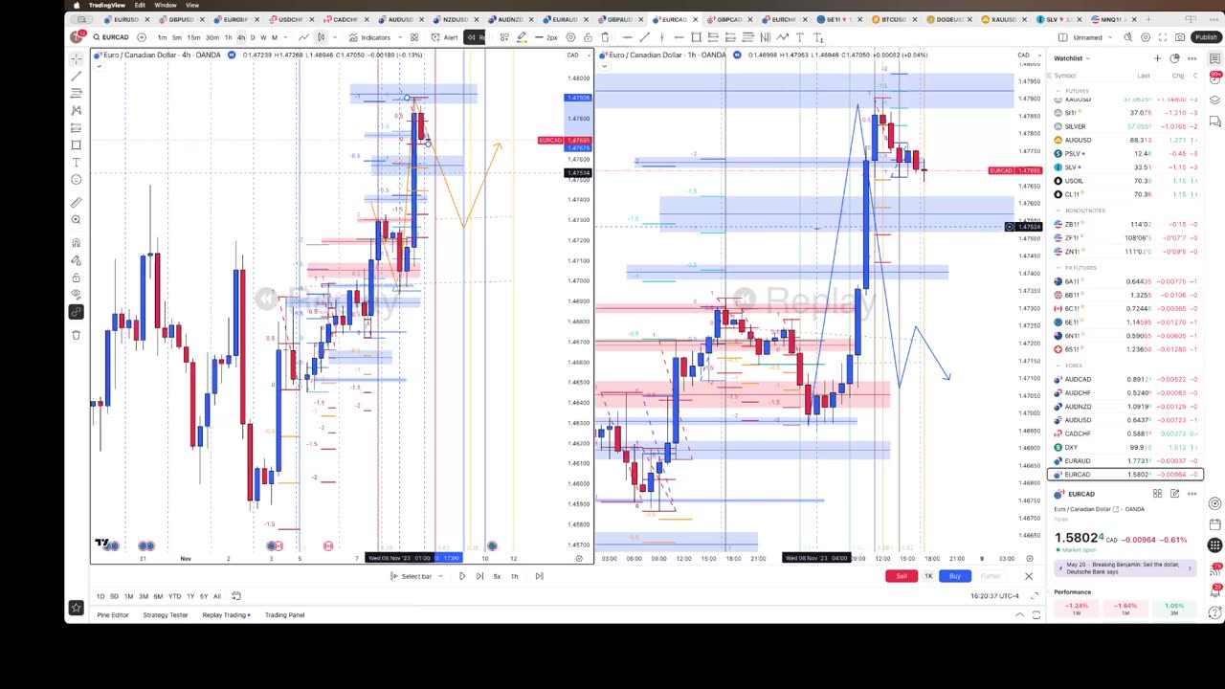The height and width of the screenshot is (689, 1225).
Task: Select the zoom in tool in left sidebar
Action: pyautogui.click(x=76, y=220)
